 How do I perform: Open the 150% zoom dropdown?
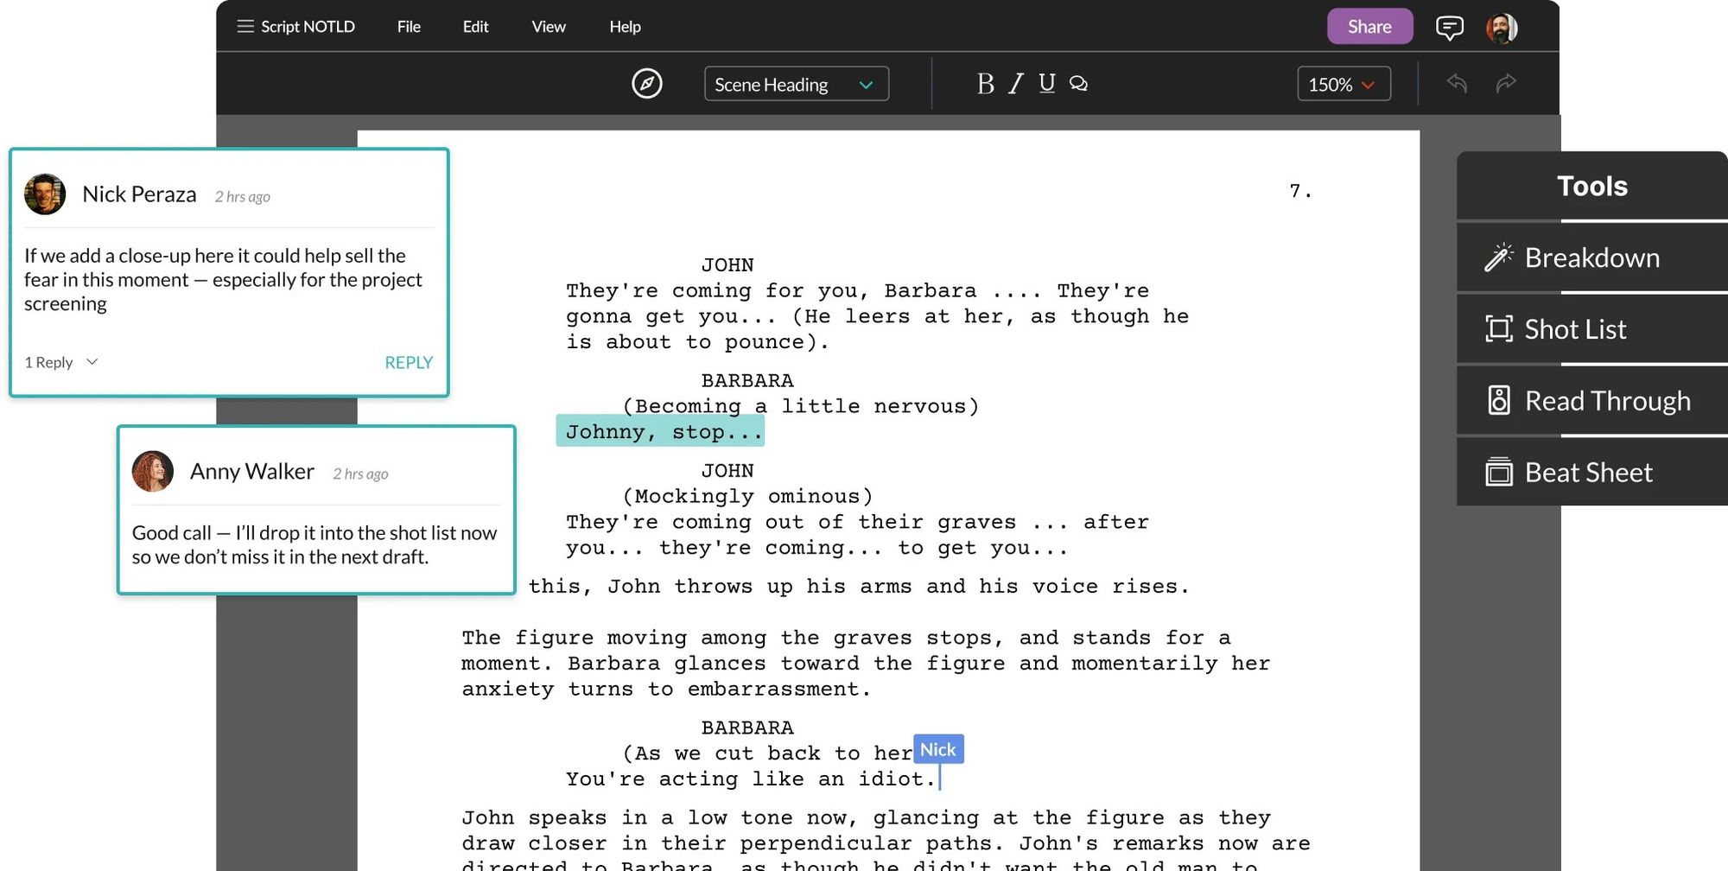pos(1343,85)
